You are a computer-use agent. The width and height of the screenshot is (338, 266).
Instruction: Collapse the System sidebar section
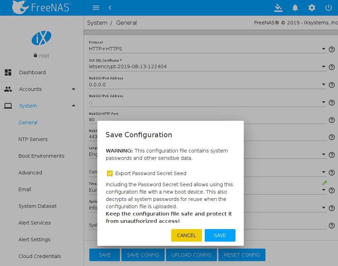[x=73, y=106]
